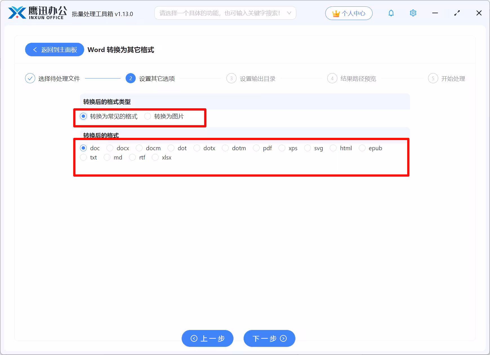This screenshot has width=490, height=355.
Task: Open the settings gear icon
Action: (x=413, y=13)
